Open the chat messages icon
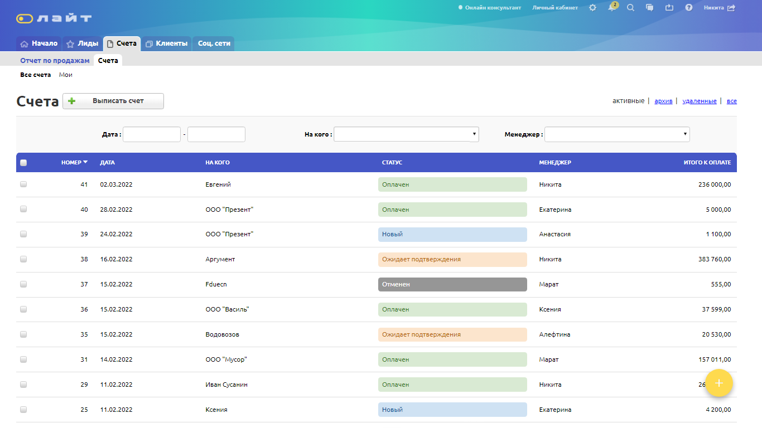The image size is (762, 428). click(649, 8)
